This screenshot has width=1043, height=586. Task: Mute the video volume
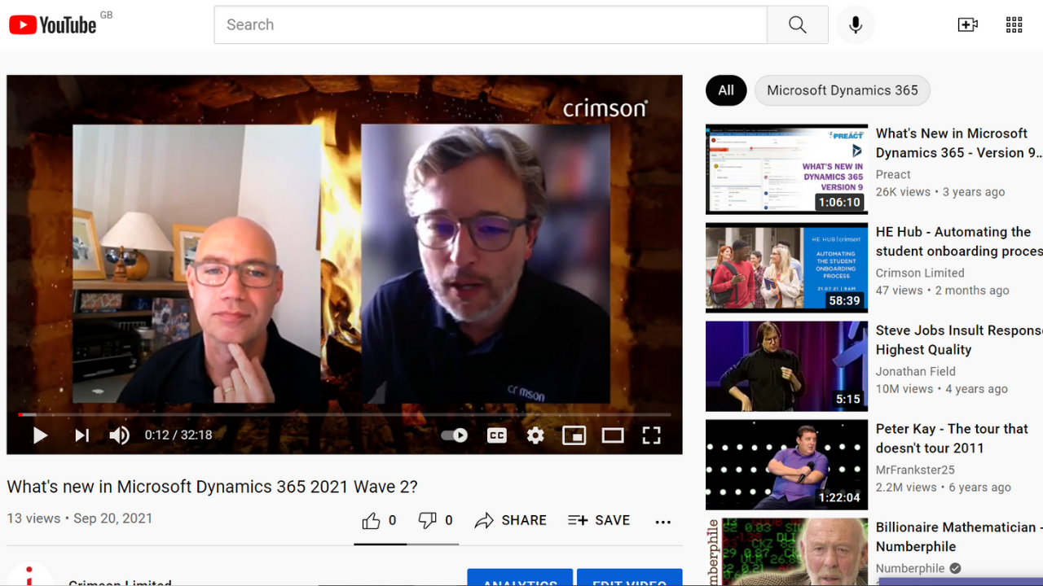tap(120, 435)
